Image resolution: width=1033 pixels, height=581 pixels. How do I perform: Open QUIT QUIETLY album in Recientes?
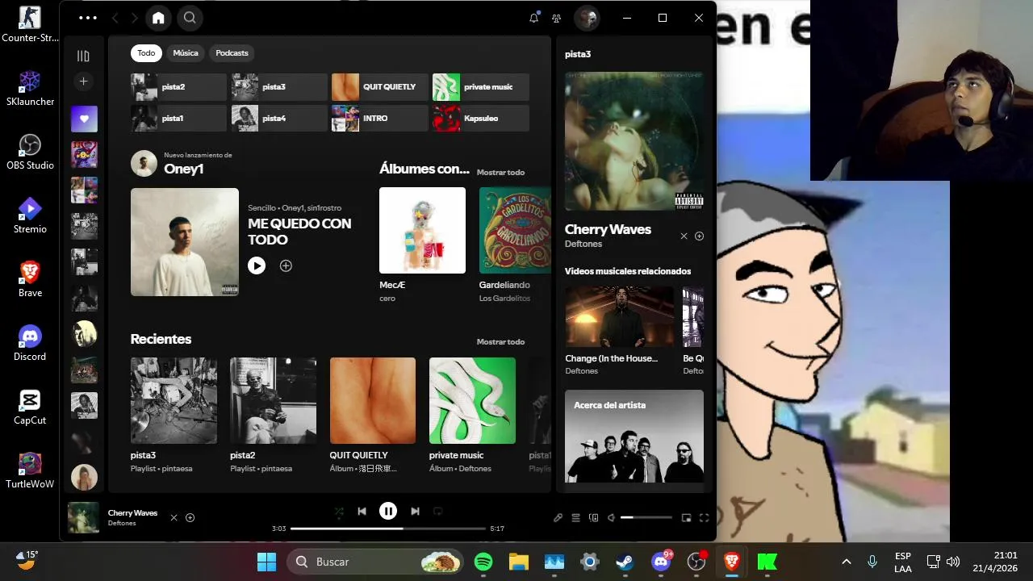pos(373,400)
